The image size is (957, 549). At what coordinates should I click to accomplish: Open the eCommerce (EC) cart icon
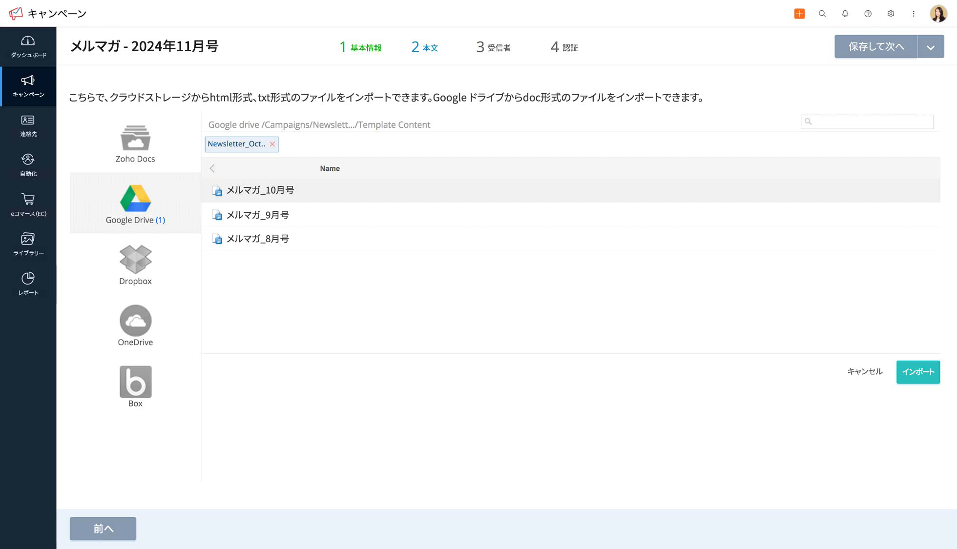click(x=28, y=204)
